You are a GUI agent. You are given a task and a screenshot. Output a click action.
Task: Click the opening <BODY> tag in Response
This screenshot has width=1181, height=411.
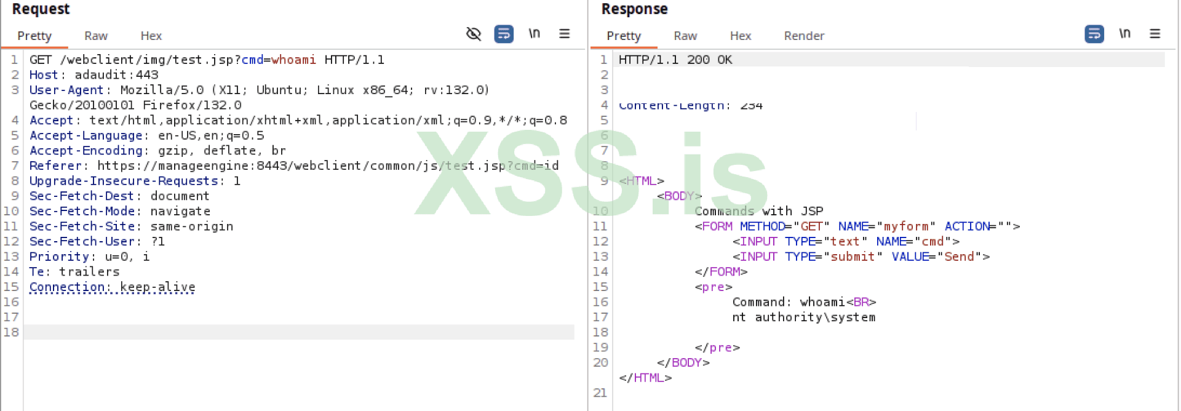tap(679, 196)
